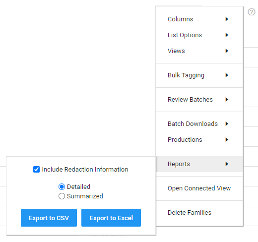Open the Reports menu entry

[x=199, y=164]
